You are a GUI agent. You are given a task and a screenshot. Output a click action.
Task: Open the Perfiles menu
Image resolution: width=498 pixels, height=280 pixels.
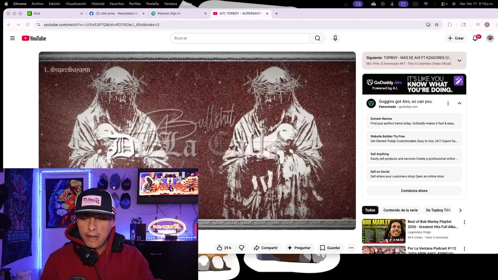pyautogui.click(x=135, y=4)
